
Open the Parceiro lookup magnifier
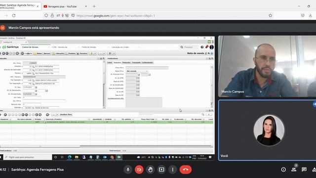click(33, 74)
